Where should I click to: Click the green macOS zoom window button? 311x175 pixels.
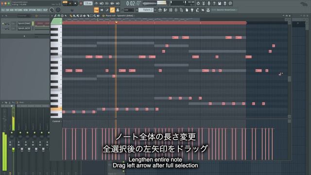pos(9,3)
